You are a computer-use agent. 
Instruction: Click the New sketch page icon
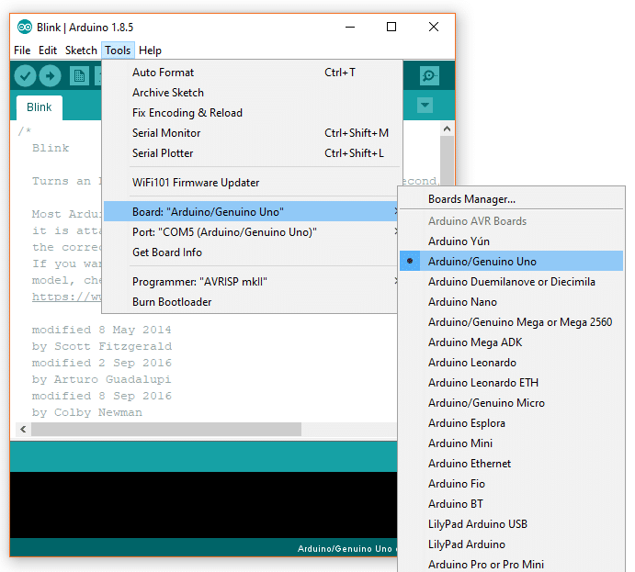tap(79, 76)
